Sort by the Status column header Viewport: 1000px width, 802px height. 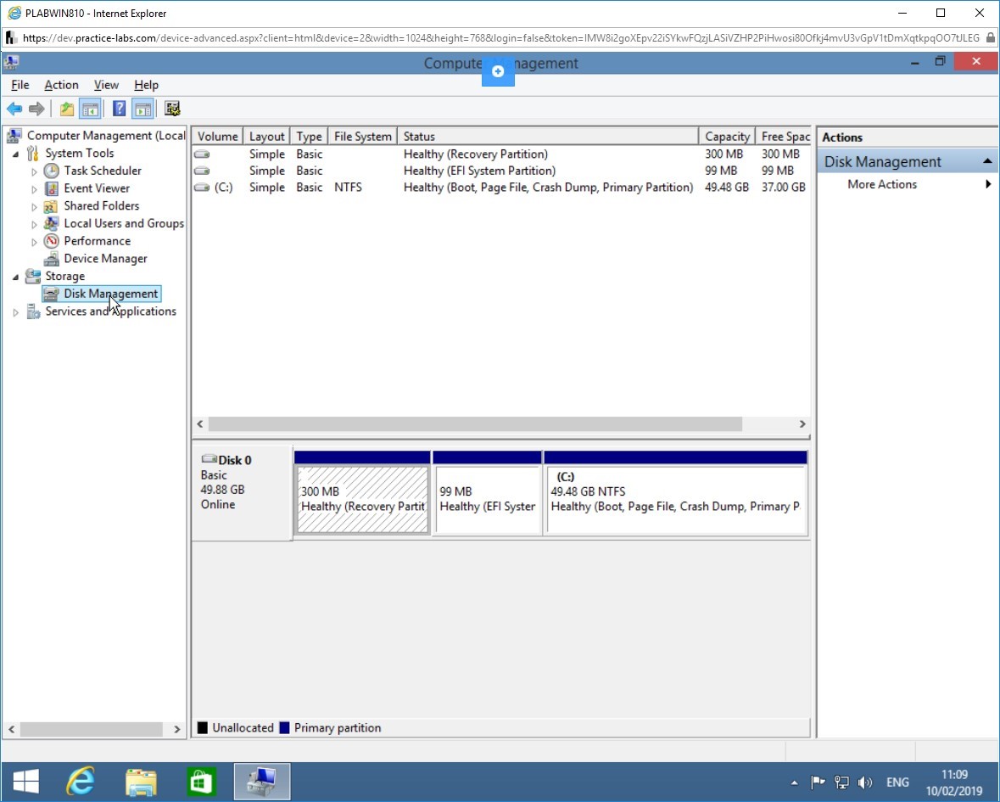pyautogui.click(x=548, y=137)
